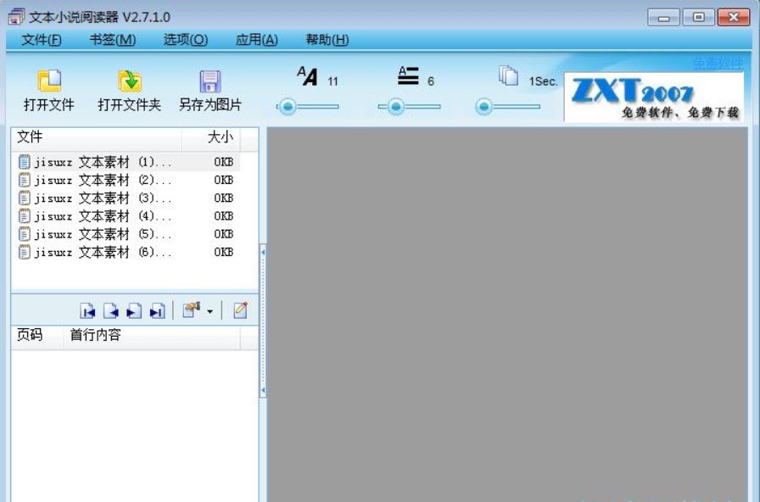Go to the previous page button
The width and height of the screenshot is (760, 502).
[111, 310]
